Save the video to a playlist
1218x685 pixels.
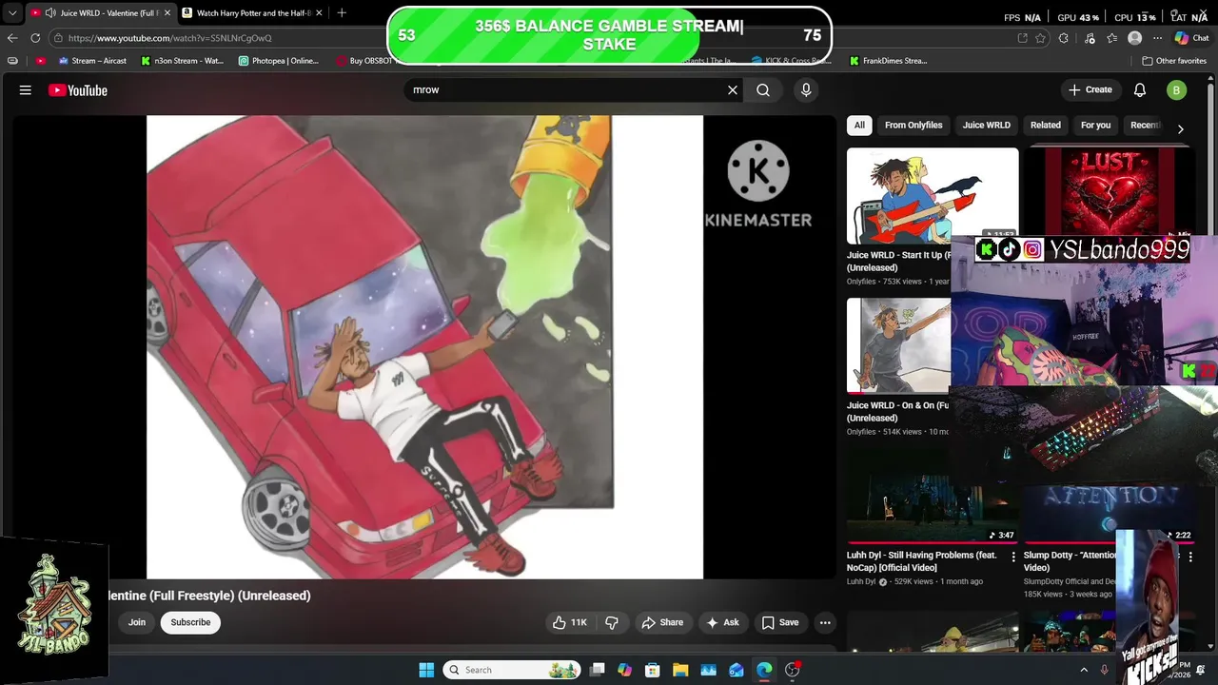click(779, 622)
